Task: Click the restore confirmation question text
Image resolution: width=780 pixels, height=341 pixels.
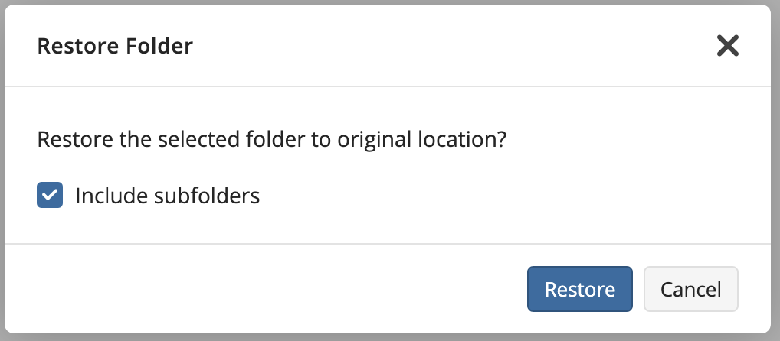Action: click(x=273, y=141)
